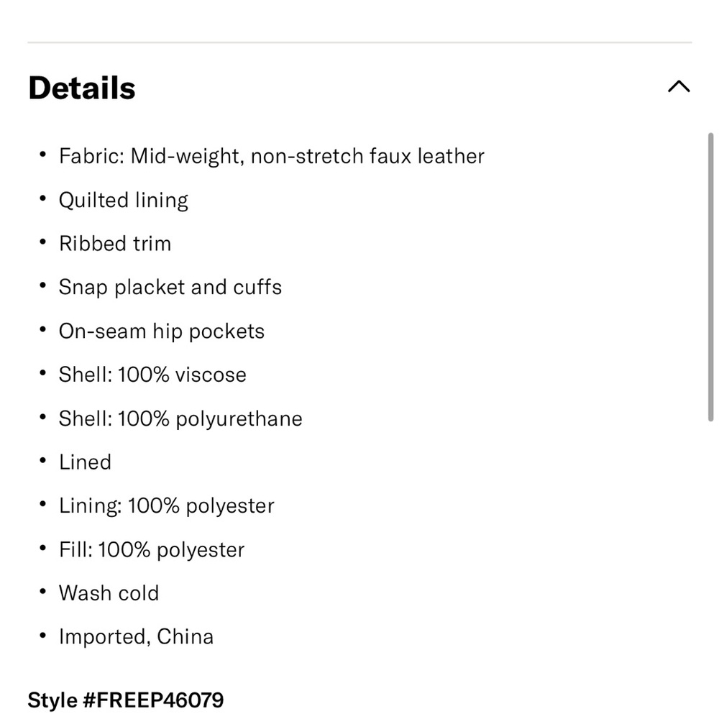Select the 'Lined' bullet point
719x719 pixels.
(x=85, y=462)
